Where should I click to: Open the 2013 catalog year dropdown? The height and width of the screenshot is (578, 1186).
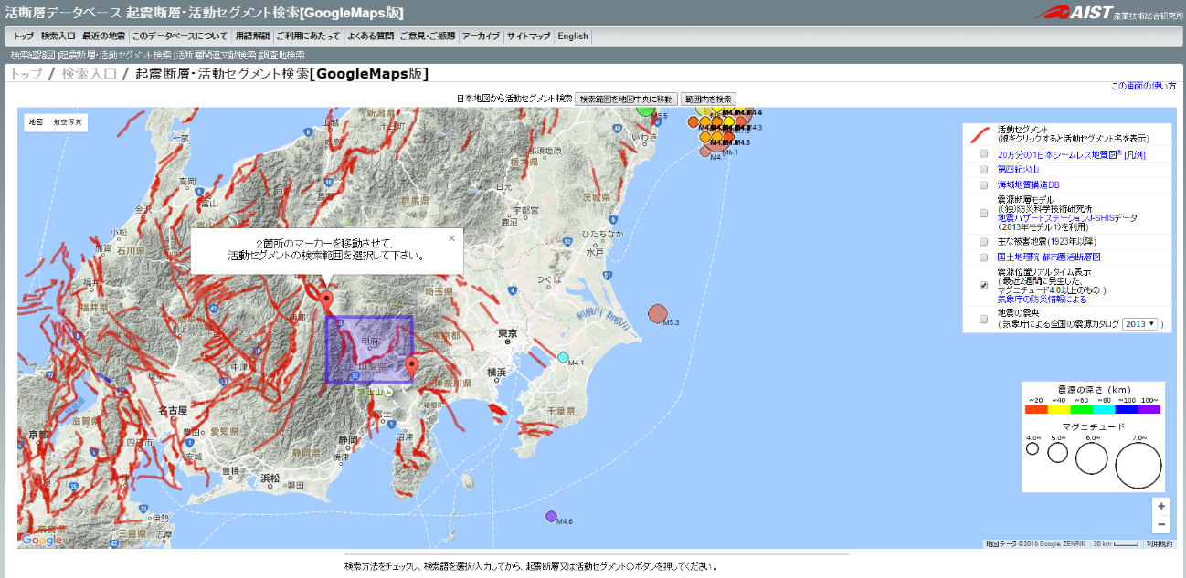point(1140,324)
